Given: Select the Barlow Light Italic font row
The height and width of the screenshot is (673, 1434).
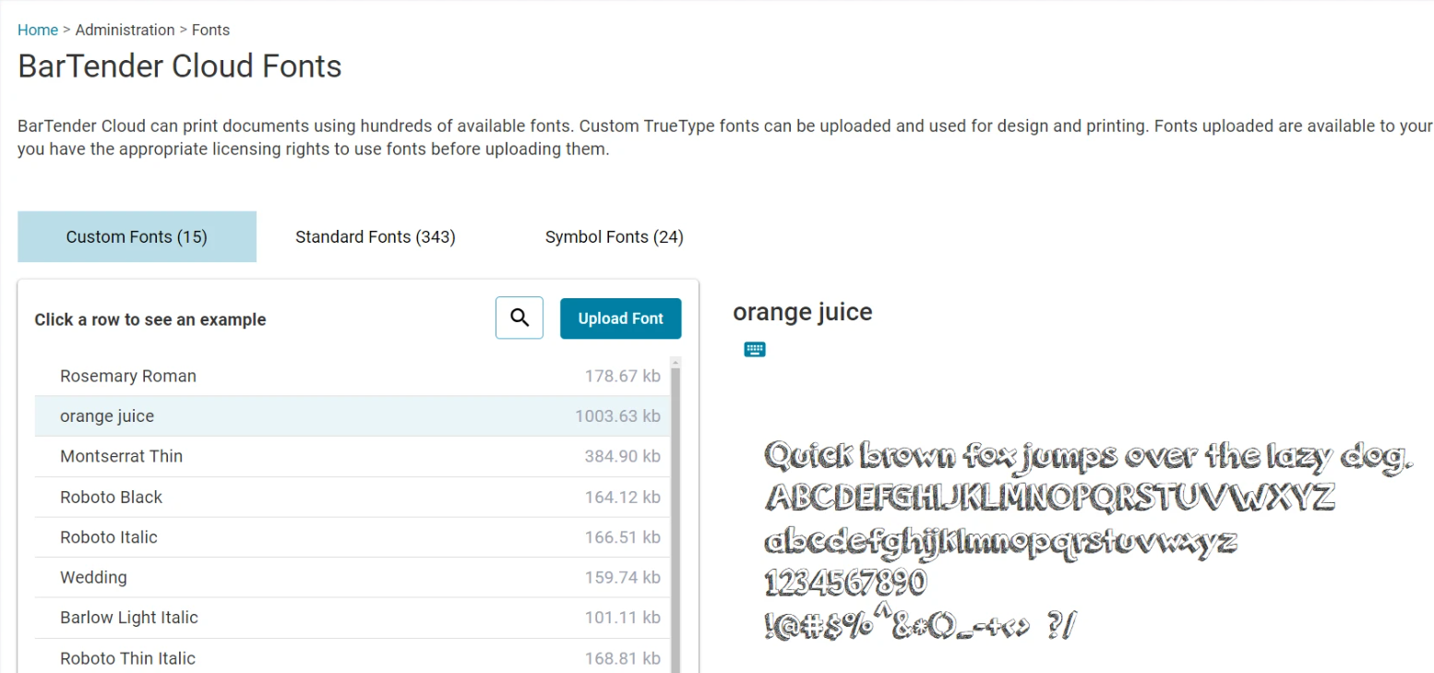Looking at the screenshot, I should pos(353,618).
